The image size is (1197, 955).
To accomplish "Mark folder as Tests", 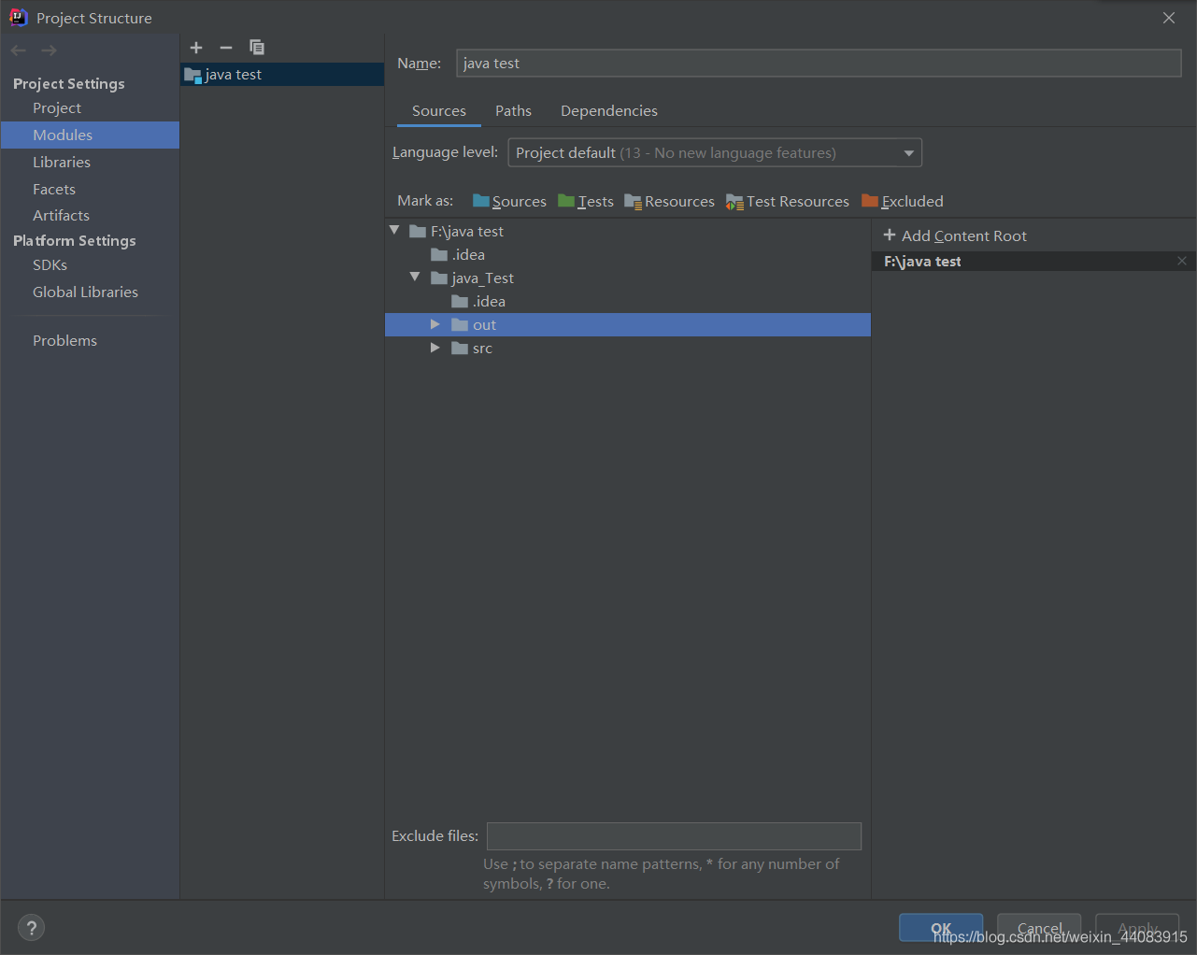I will click(x=586, y=201).
